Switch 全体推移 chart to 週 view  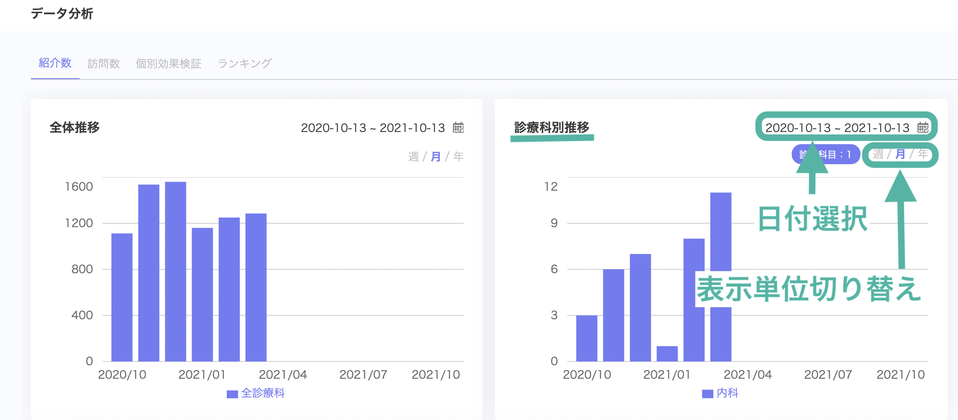[x=413, y=156]
